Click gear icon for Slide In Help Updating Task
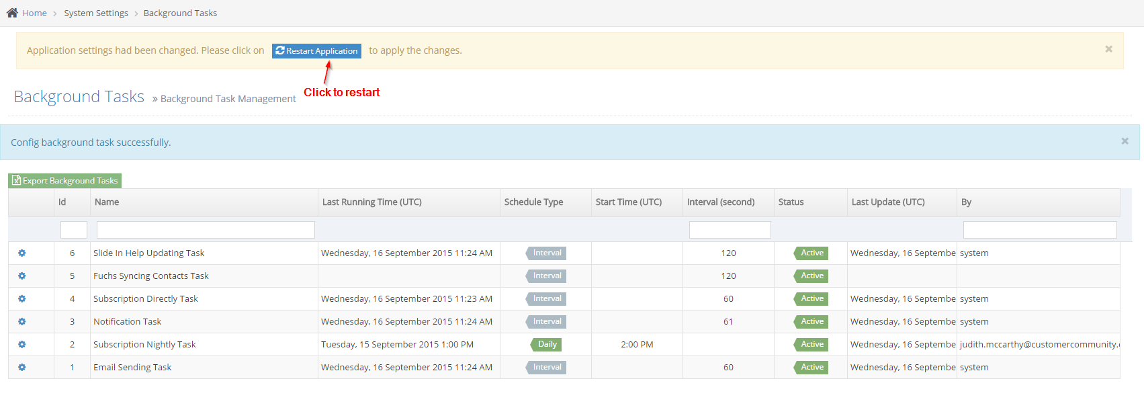Viewport: 1144px width, 416px height. (x=21, y=253)
